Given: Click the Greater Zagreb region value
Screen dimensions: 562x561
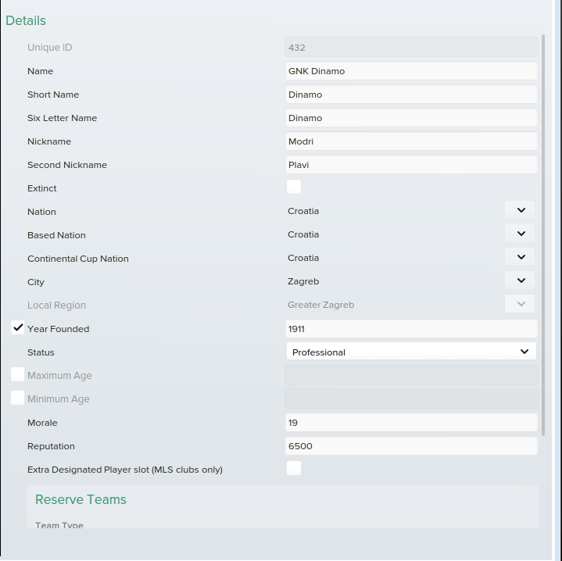Looking at the screenshot, I should click(320, 305).
